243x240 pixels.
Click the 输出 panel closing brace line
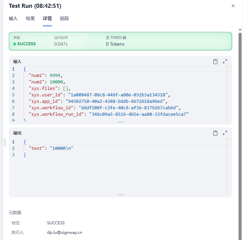[25, 155]
